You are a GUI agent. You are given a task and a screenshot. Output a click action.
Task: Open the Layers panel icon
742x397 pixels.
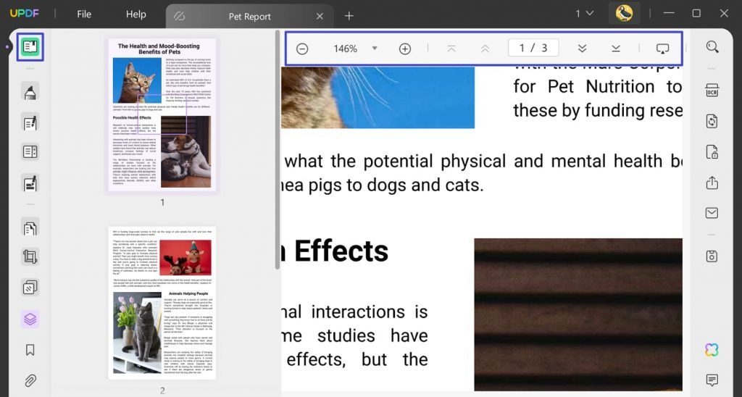click(30, 319)
